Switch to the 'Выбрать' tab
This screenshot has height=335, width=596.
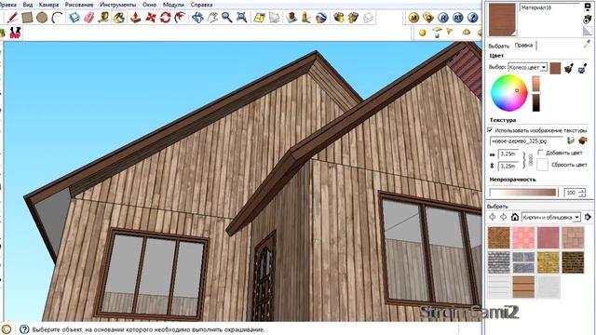(499, 46)
